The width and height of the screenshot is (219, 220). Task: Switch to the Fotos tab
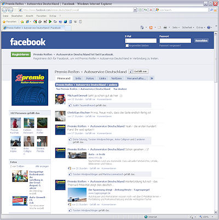90,78
